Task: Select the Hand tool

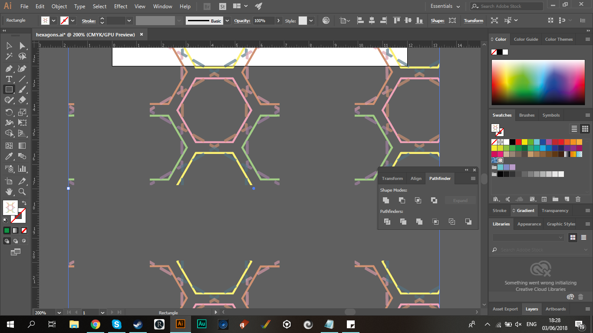Action: tap(9, 192)
